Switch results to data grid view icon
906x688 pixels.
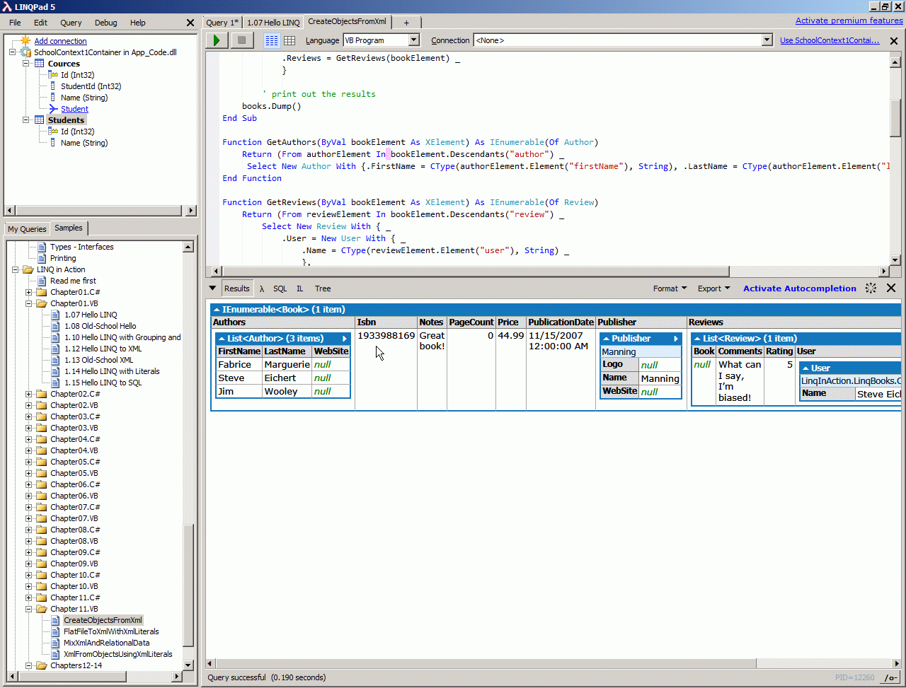[289, 40]
